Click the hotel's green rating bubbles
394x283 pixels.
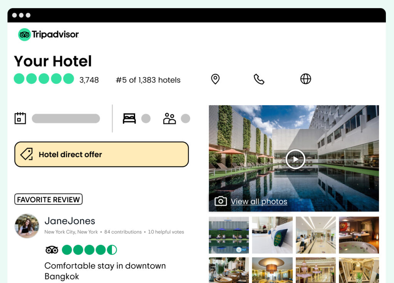tap(44, 79)
